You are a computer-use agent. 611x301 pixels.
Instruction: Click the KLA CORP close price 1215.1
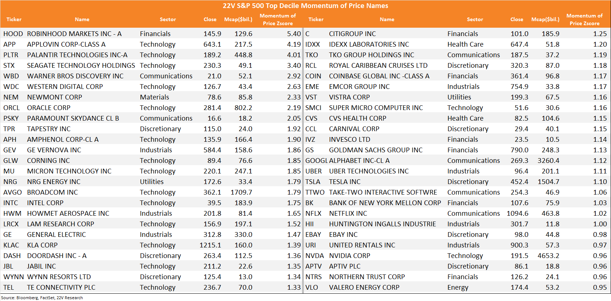coord(210,245)
